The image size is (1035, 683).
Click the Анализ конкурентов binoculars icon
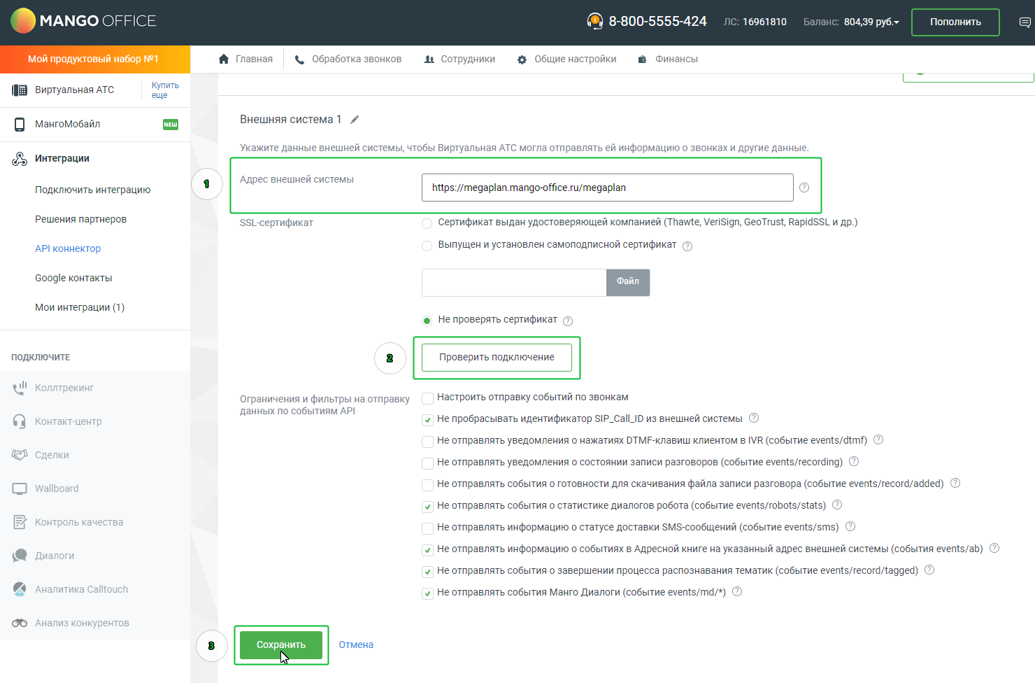pyautogui.click(x=20, y=623)
